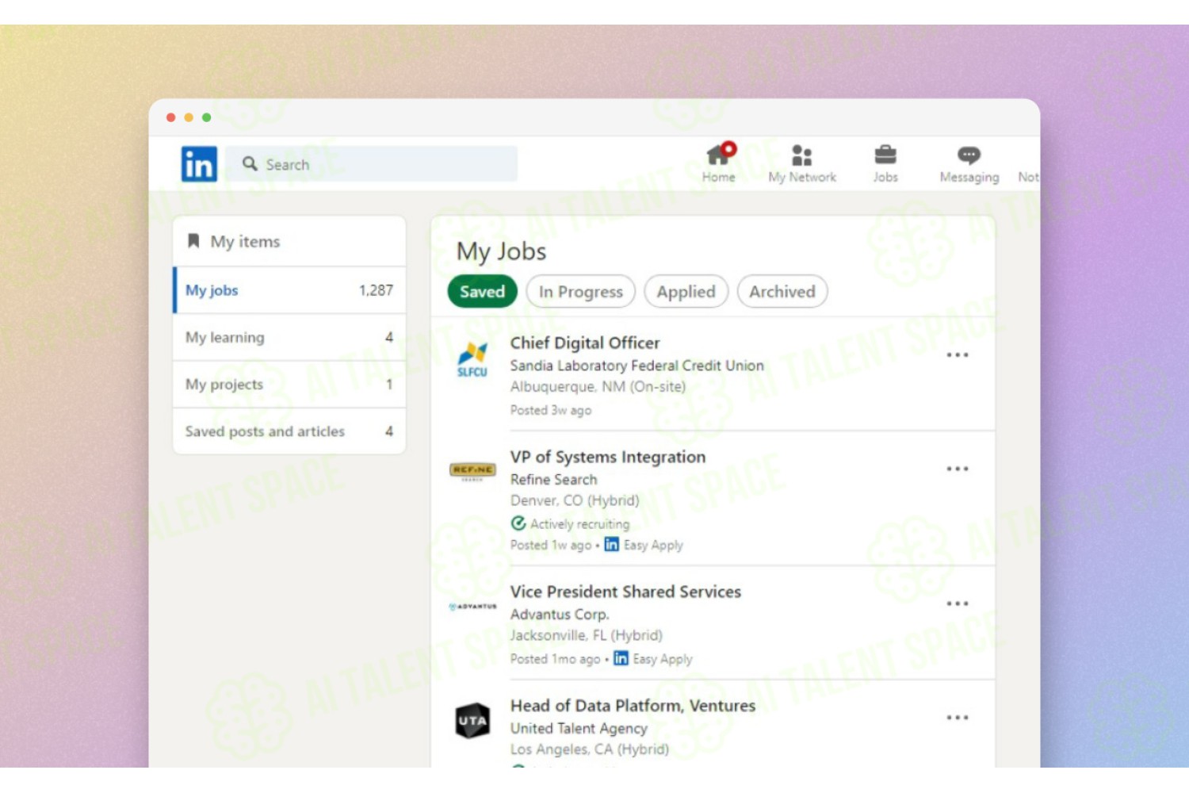This screenshot has height=793, width=1189.
Task: Click the Advantus company logo
Action: 472,607
